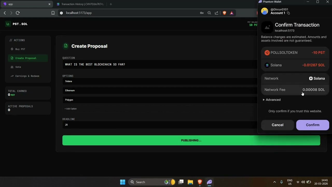Select POLLSOLTOKEN token icon
This screenshot has width=332, height=187.
point(267,53)
